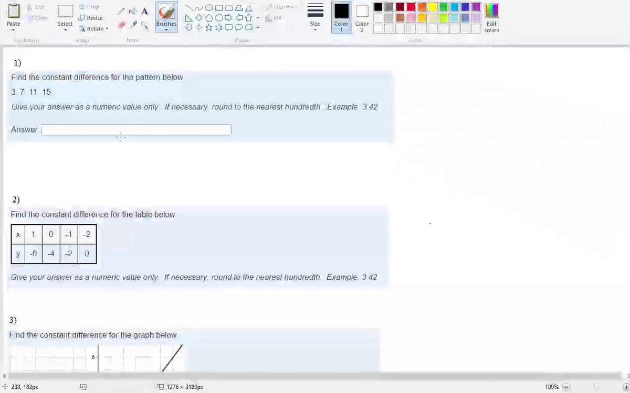Viewport: 630px width, 393px height.
Task: Click the zoom out minus button
Action: tap(566, 387)
